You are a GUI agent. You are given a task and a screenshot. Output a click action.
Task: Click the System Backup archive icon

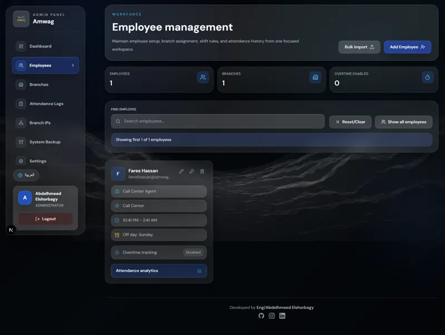click(x=21, y=142)
